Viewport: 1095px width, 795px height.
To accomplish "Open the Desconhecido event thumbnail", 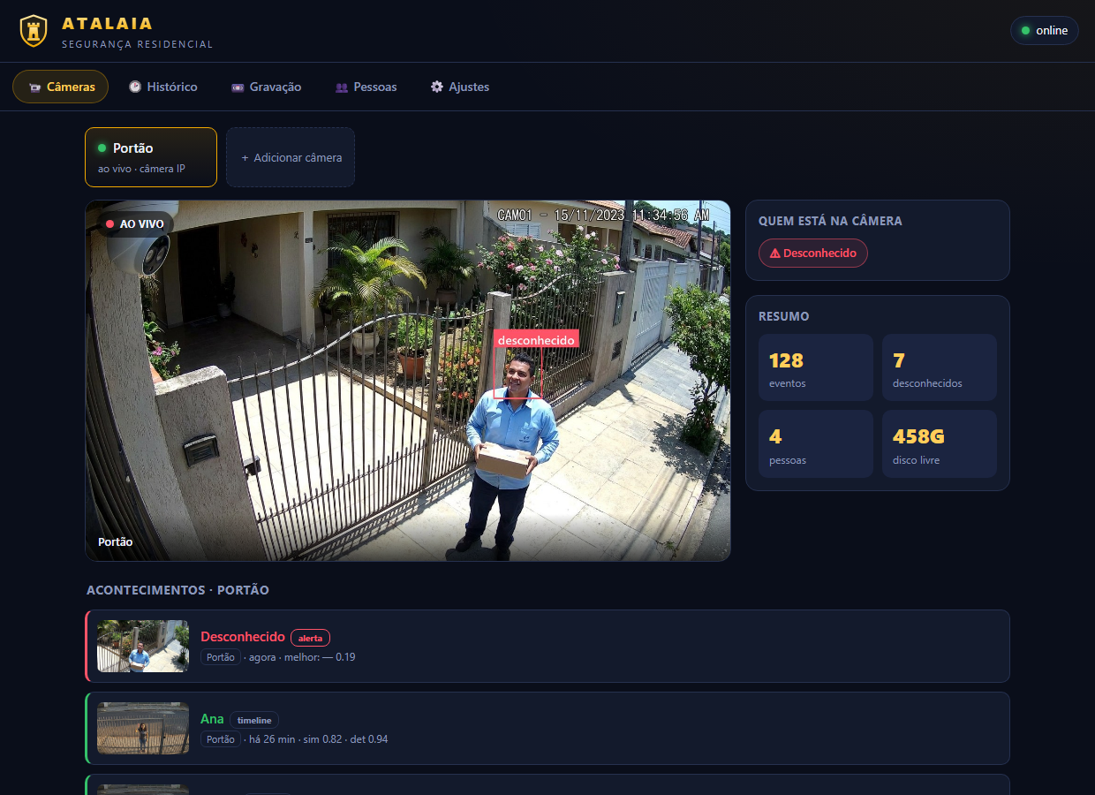I will 143,646.
